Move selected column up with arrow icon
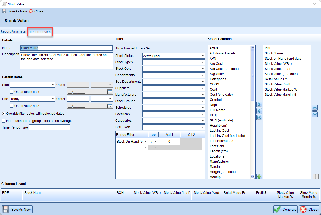 pyautogui.click(x=315, y=108)
